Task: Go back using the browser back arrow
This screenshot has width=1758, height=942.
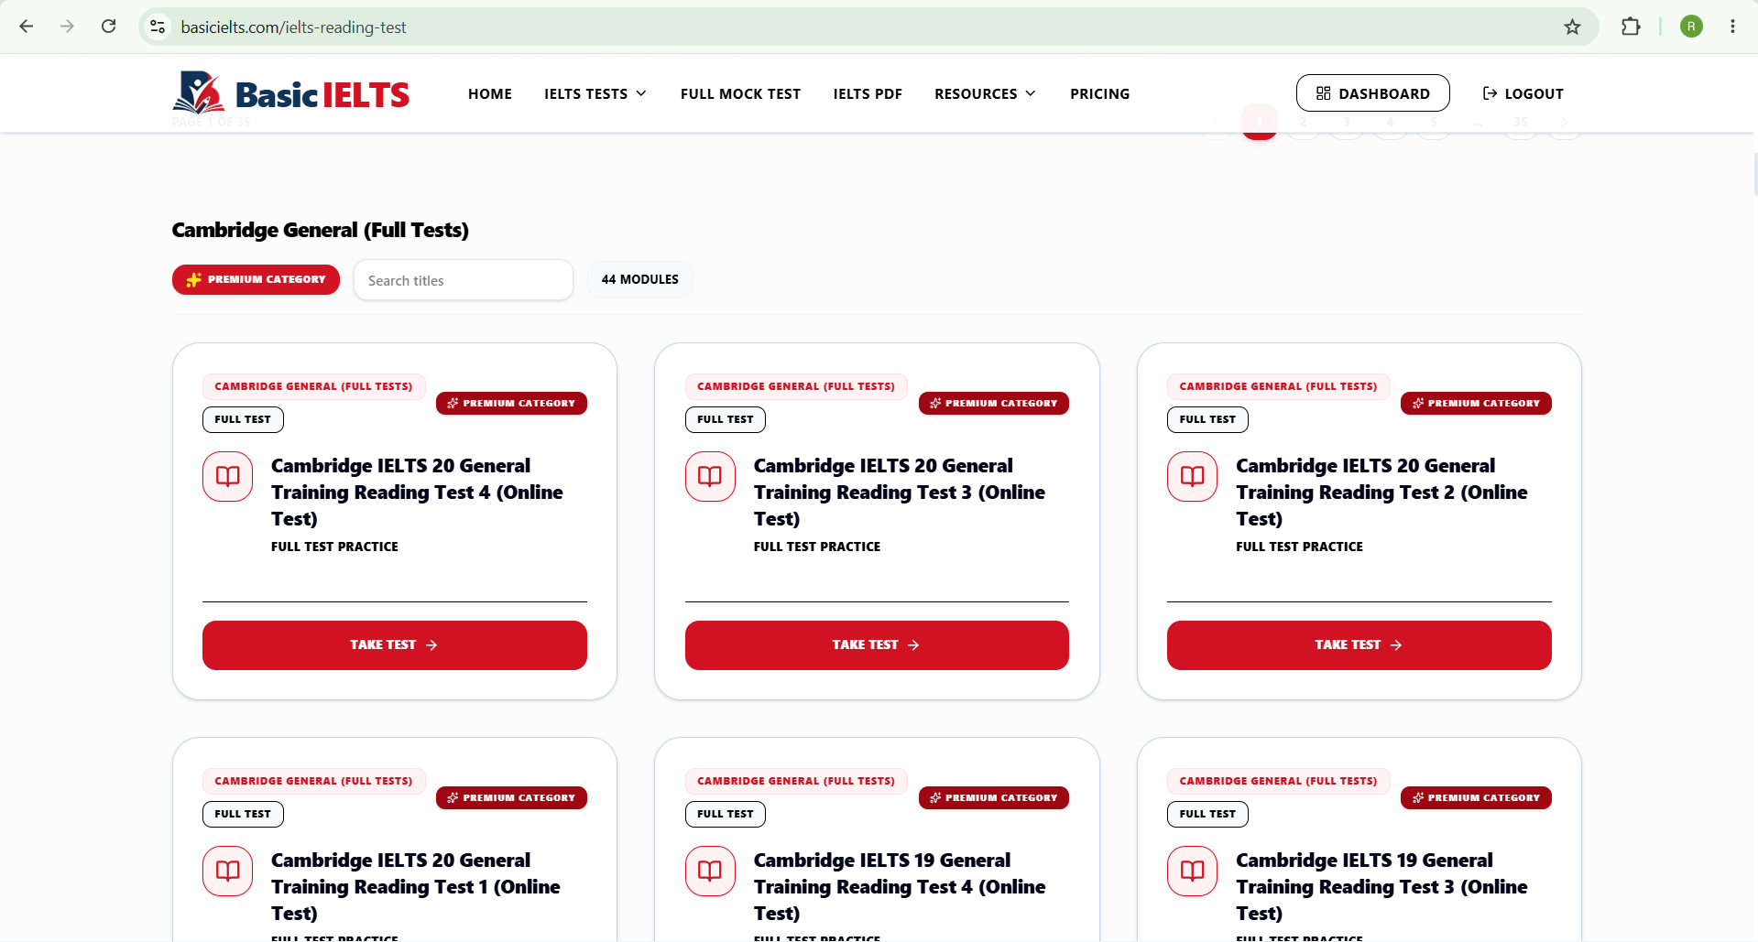Action: [27, 27]
